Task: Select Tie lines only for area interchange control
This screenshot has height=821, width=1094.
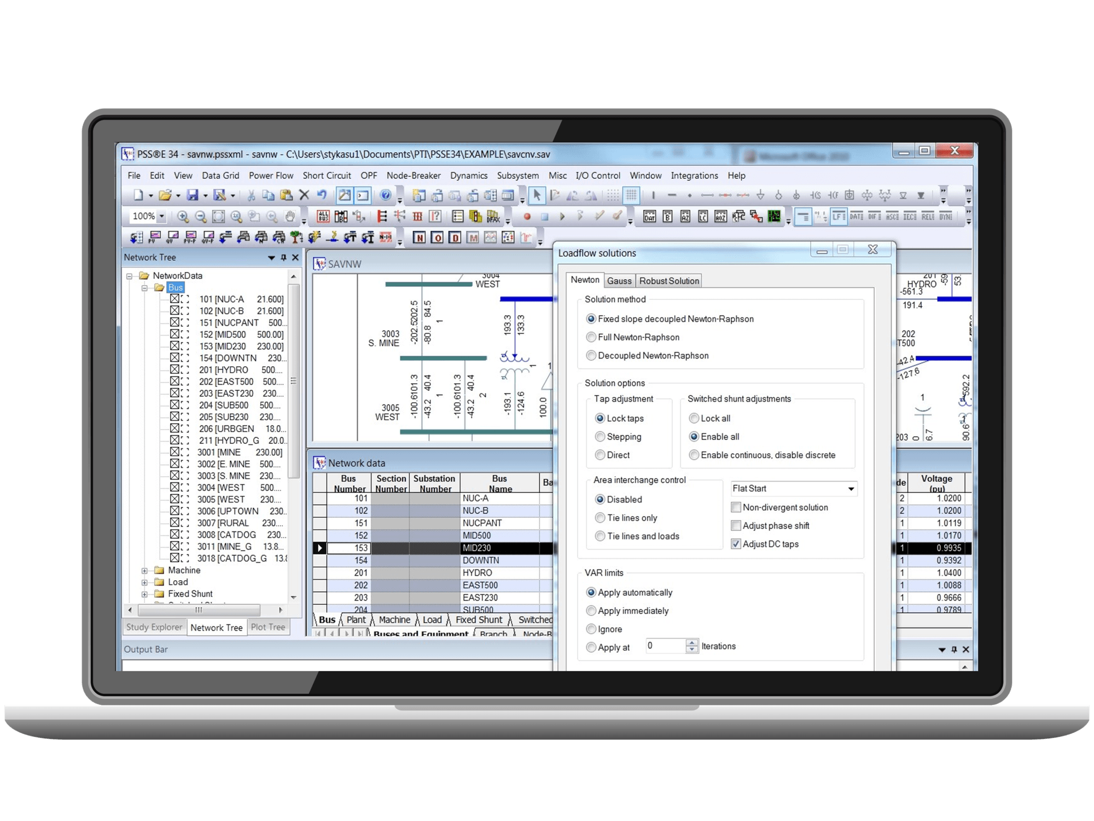Action: point(601,517)
